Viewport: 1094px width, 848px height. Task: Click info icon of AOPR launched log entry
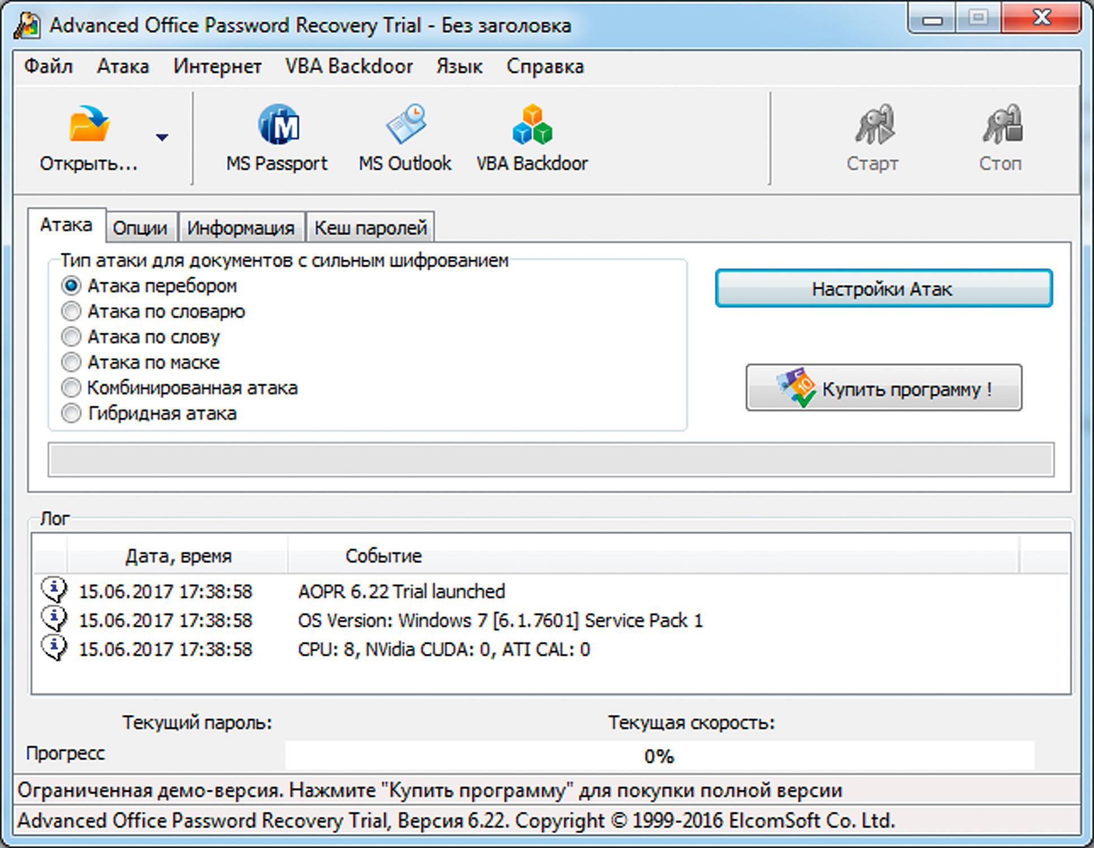(x=54, y=590)
